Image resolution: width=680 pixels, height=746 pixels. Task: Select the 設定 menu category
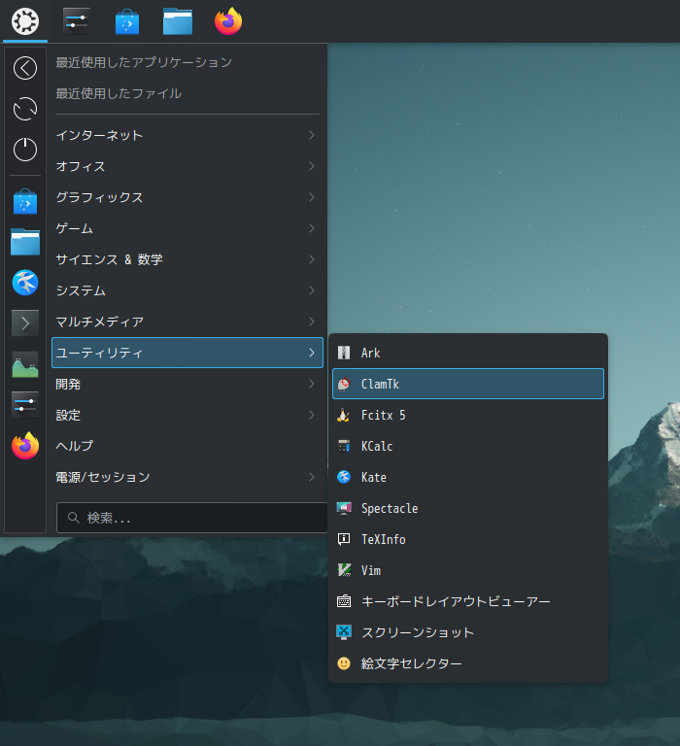point(187,415)
